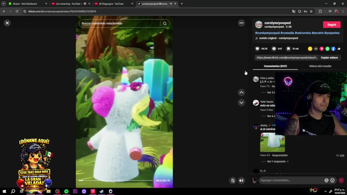This screenshot has width=347, height=195.
Task: Open more share options arrow
Action: [339, 49]
